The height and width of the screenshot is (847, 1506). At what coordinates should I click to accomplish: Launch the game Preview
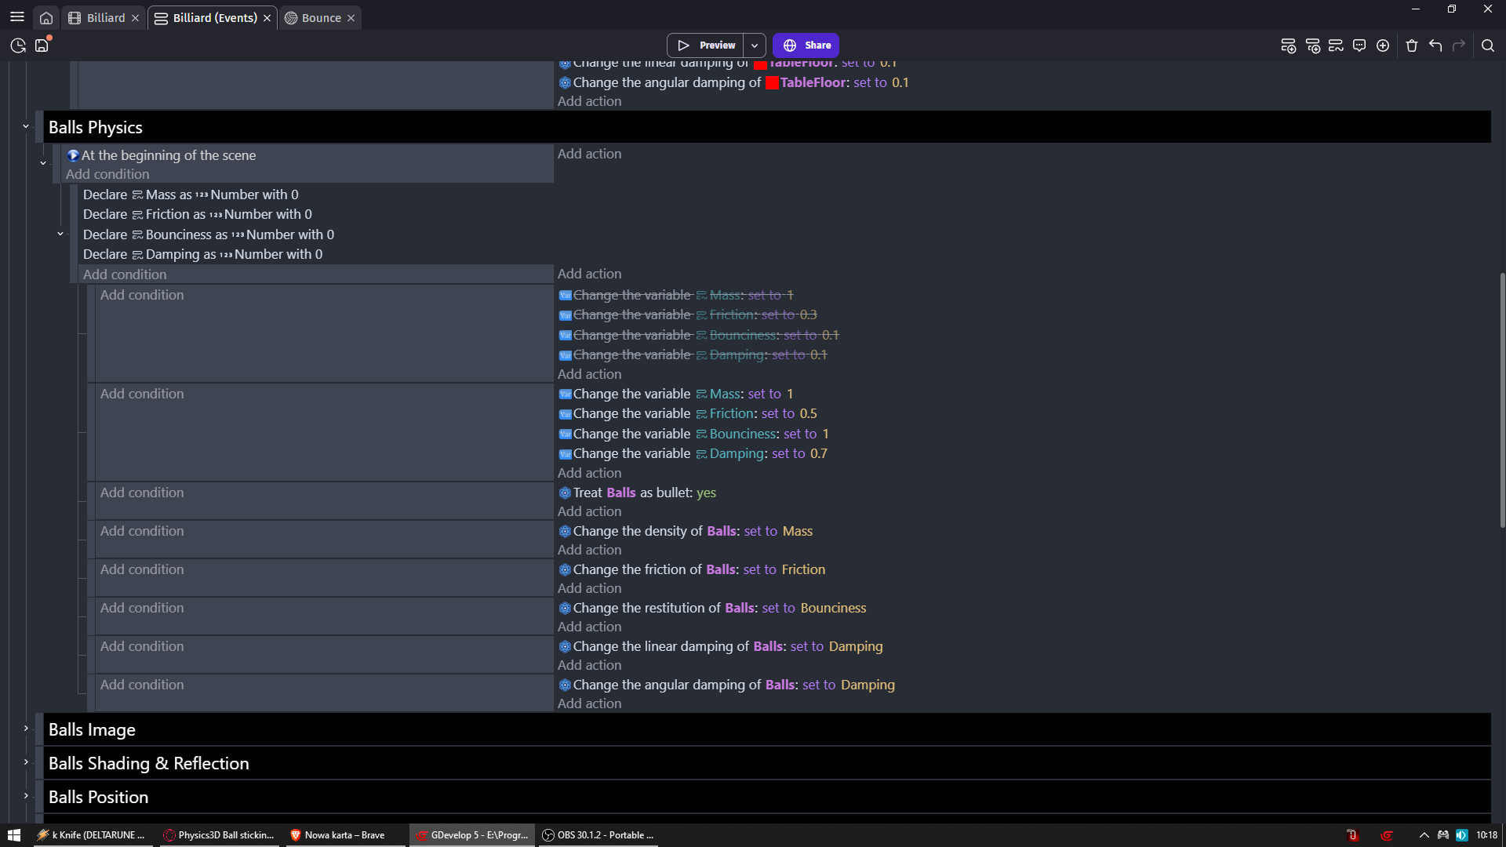pyautogui.click(x=706, y=45)
